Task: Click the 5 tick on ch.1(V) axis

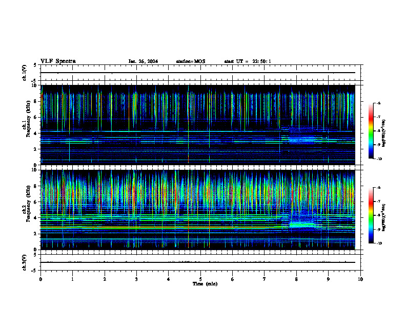Action: click(35, 65)
